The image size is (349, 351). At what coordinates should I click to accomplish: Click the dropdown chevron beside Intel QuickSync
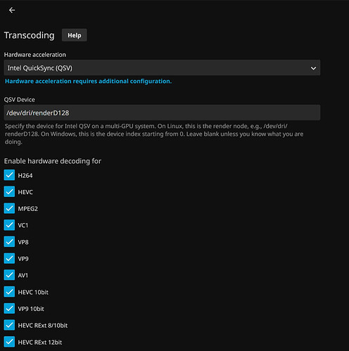[x=313, y=68]
